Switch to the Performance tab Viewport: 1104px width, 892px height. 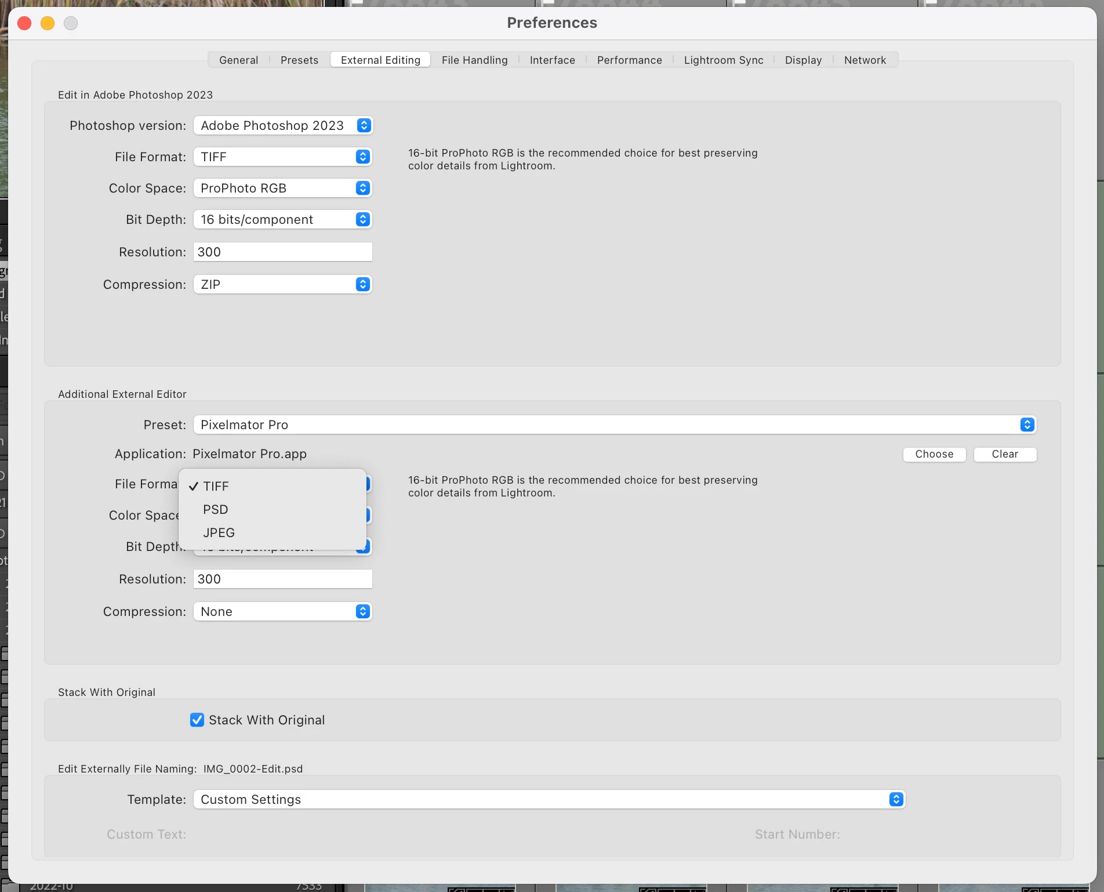point(629,60)
